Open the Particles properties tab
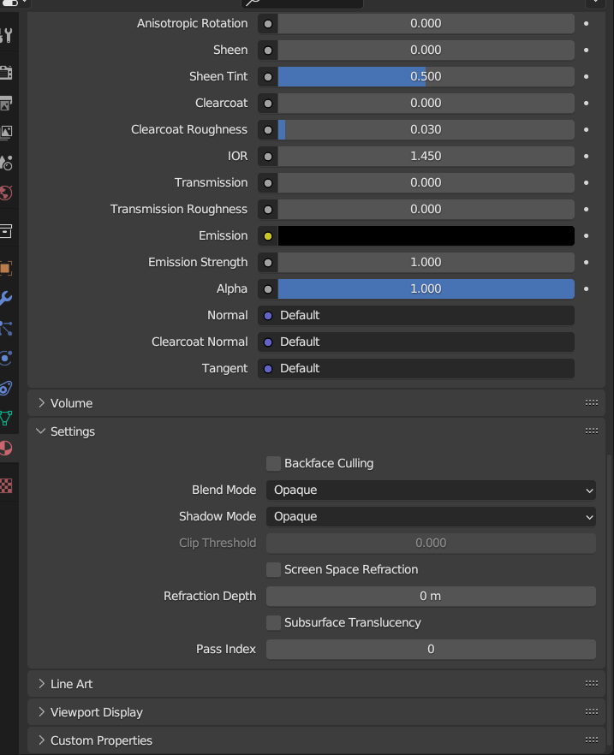This screenshot has height=755, width=614. 6,328
